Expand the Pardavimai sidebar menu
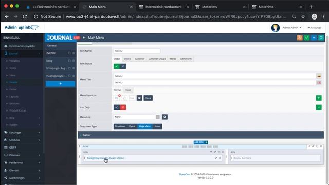Screen dimensions: 329x185 tap(22, 163)
